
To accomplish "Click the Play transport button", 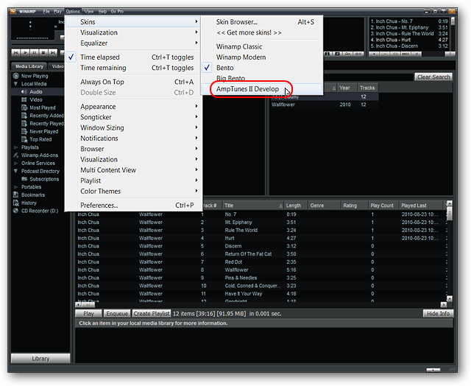I will (25, 53).
